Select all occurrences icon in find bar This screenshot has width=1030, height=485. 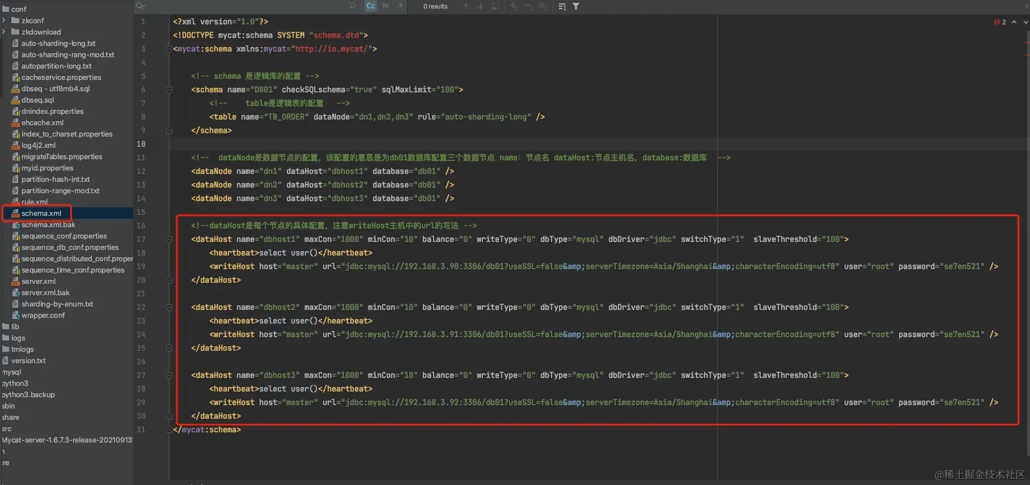544,6
